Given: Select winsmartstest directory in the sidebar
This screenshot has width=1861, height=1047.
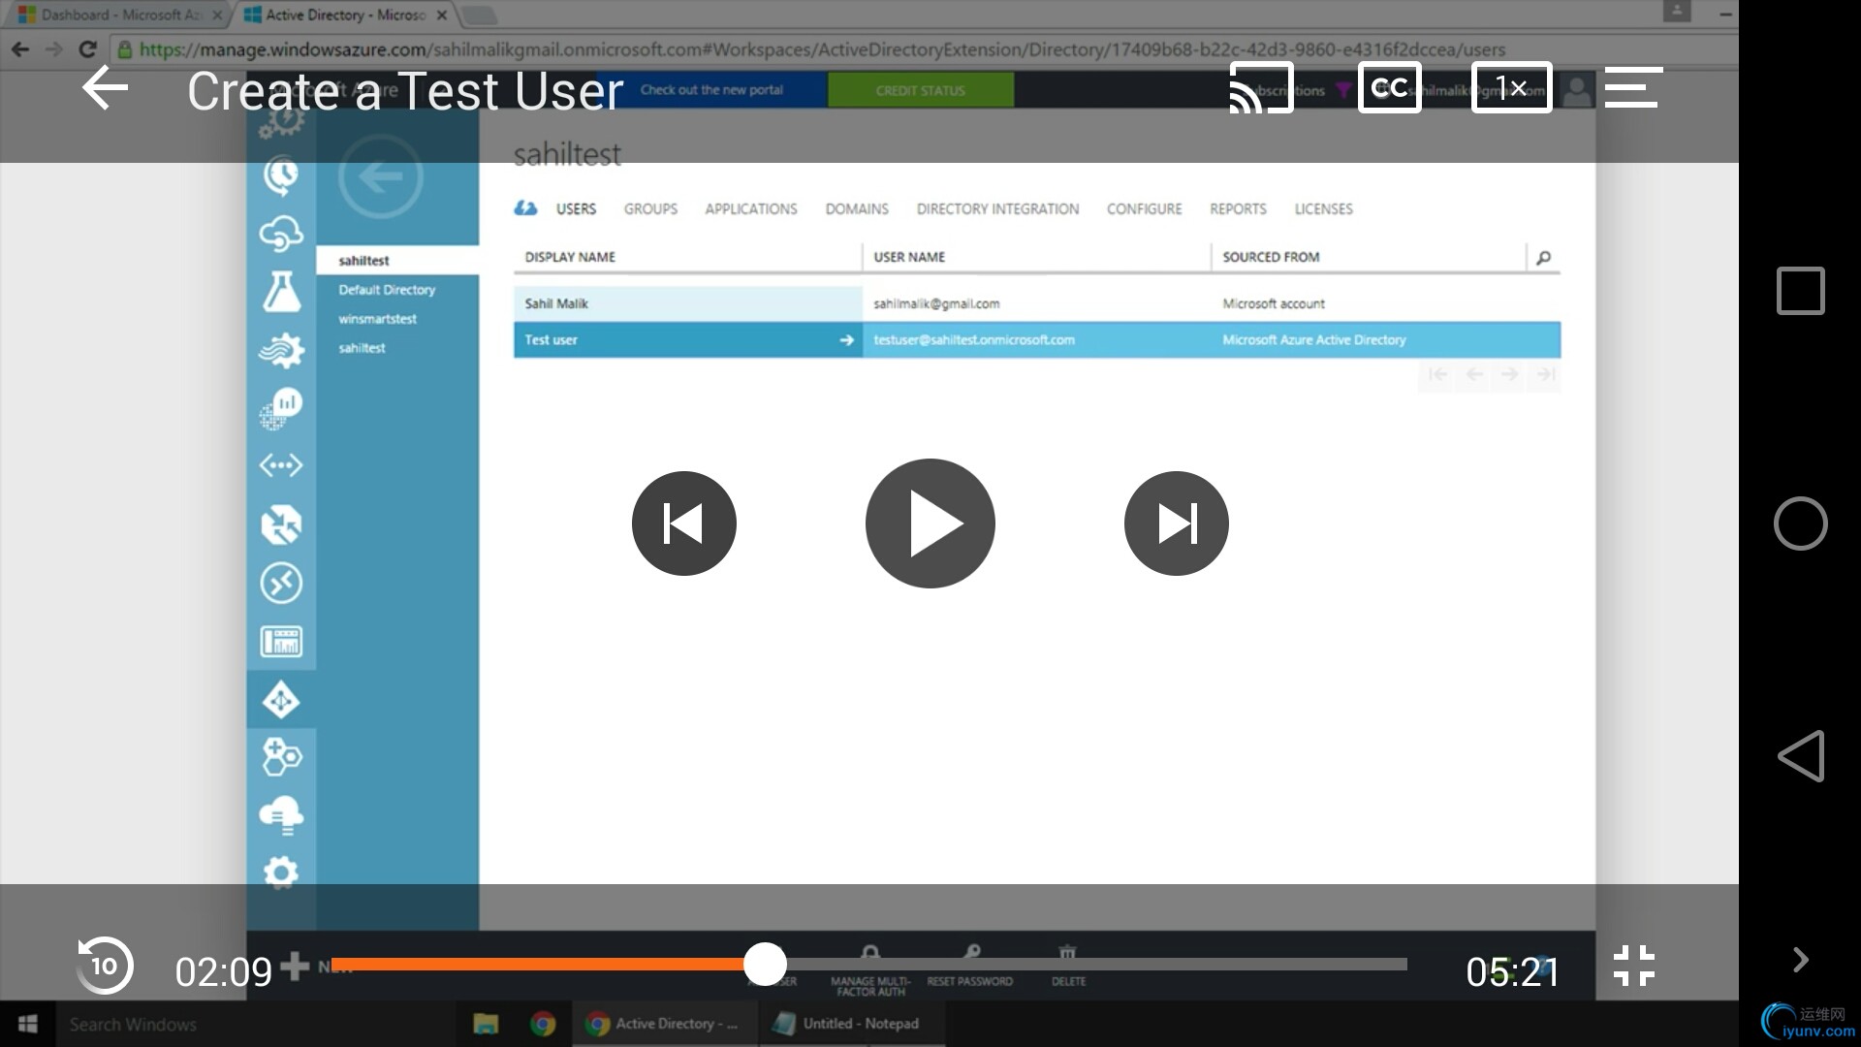Looking at the screenshot, I should point(377,319).
